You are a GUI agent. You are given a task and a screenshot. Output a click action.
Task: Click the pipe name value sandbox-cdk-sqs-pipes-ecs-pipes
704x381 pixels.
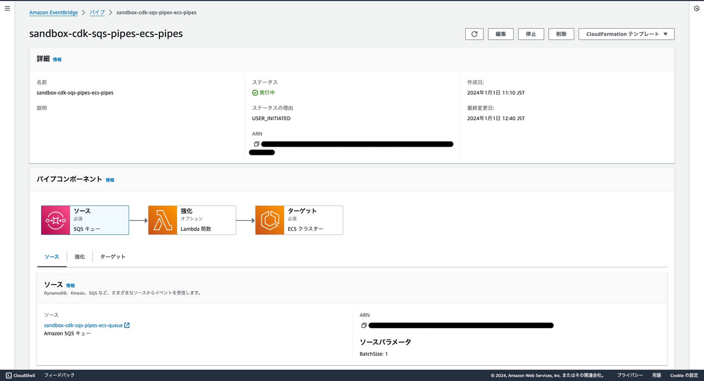coord(75,93)
